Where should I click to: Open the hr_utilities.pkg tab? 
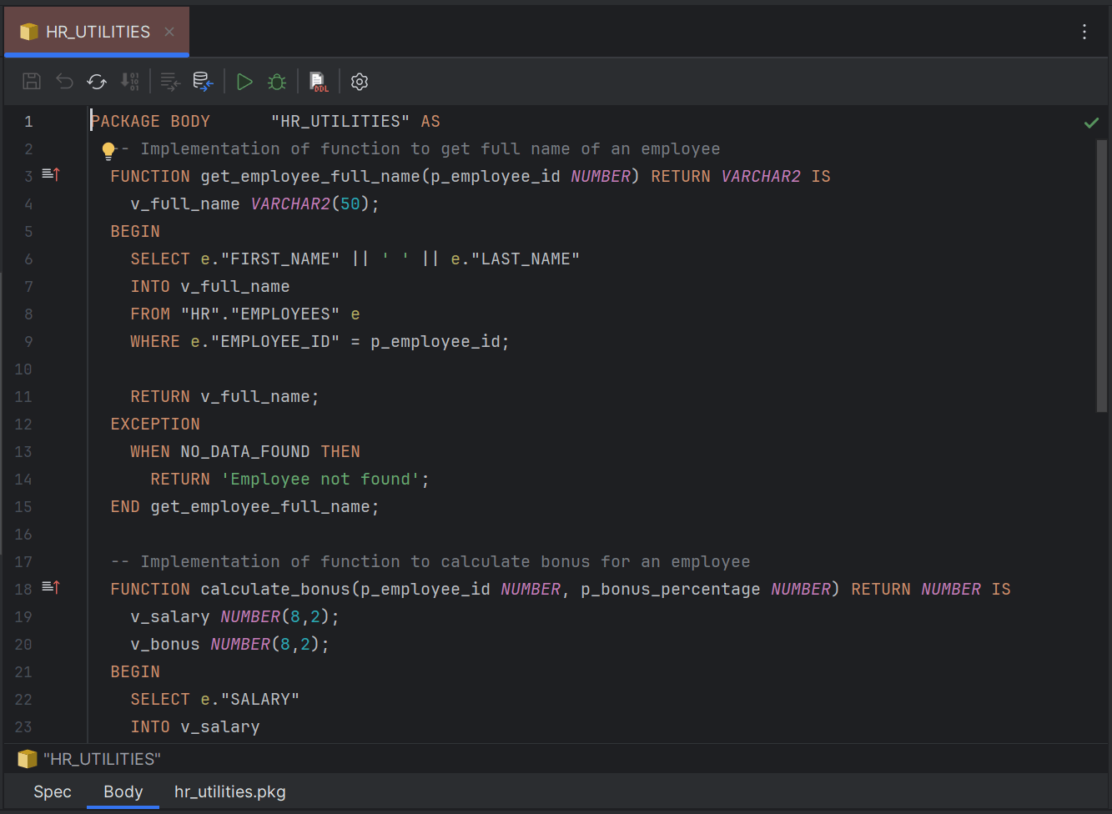pos(229,791)
